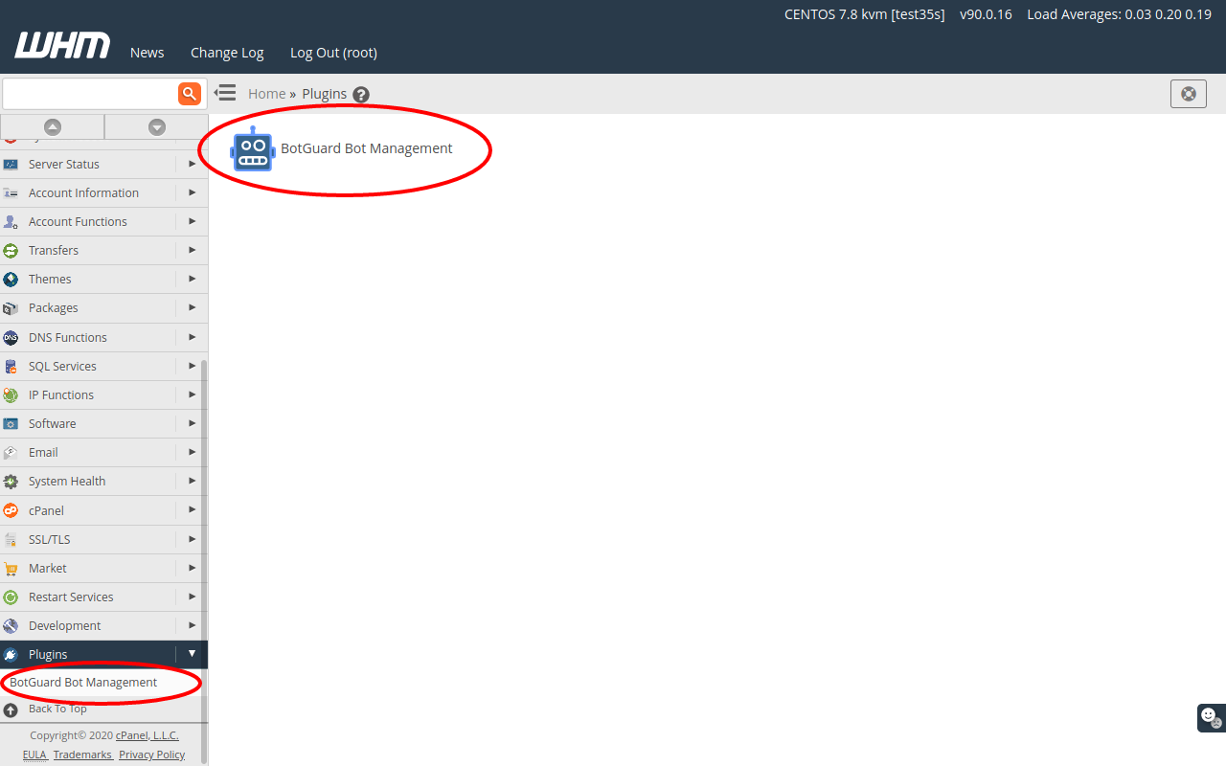The image size is (1226, 766).
Task: Expand the DNS Functions arrow
Action: click(192, 338)
